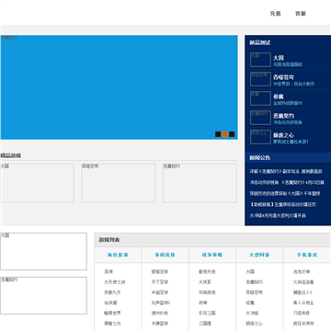The width and height of the screenshot is (331, 331).
Task: Open 真人斗地主 in the 手机游戏 column
Action: (x=303, y=302)
